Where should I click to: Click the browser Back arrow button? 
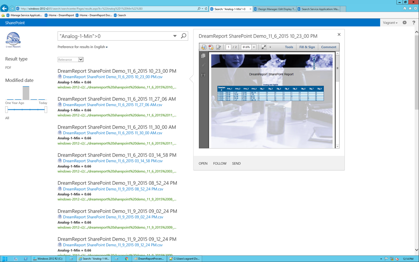pos(5,9)
